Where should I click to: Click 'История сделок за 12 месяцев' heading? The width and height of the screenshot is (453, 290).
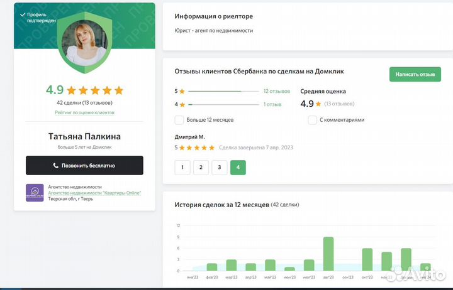pos(222,205)
